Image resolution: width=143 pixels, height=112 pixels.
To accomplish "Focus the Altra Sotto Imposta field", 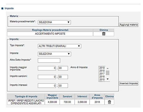I will (x=49, y=60).
